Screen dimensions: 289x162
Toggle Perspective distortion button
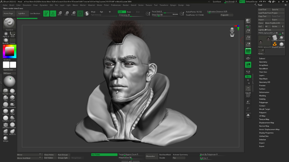pos(248,51)
